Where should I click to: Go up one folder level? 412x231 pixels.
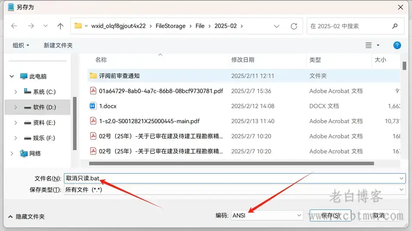click(x=60, y=26)
